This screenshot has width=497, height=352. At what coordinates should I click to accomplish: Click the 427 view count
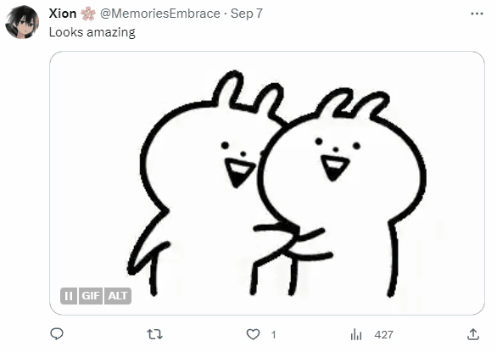tap(383, 334)
